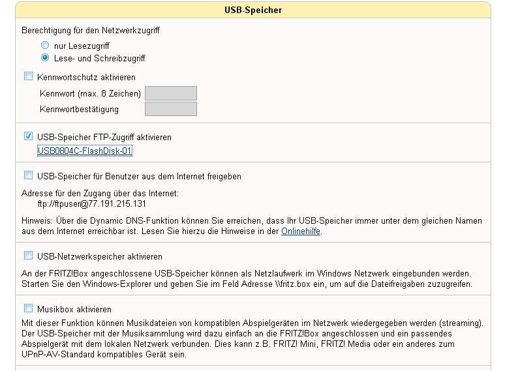Uncheck 'USB-Speicher FTP-Zugriff aktivieren' checkbox
The image size is (505, 371).
(28, 137)
